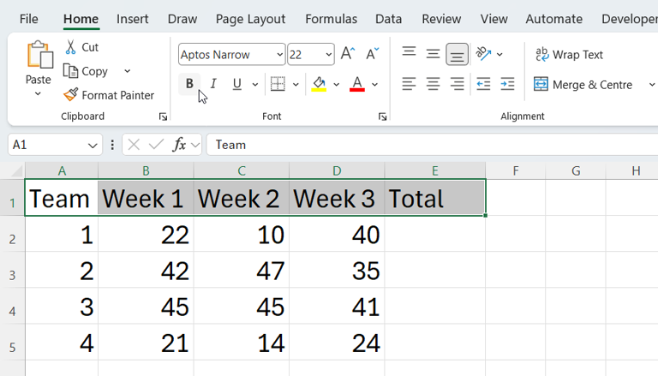The image size is (658, 376).
Task: Click the Cut scissors icon
Action: pyautogui.click(x=71, y=47)
